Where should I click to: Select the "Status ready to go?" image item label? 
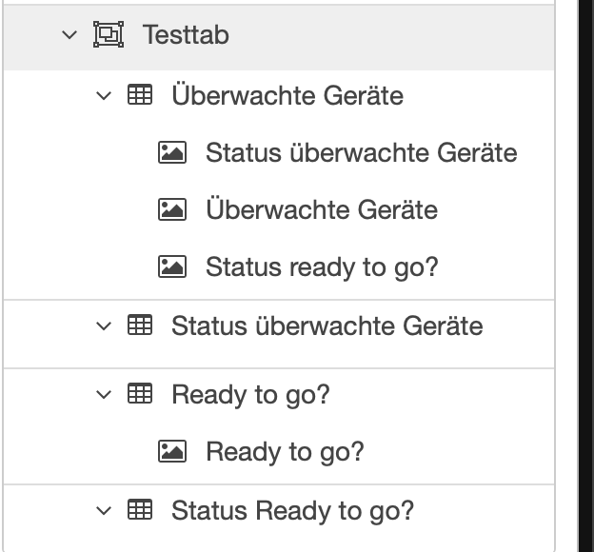322,266
